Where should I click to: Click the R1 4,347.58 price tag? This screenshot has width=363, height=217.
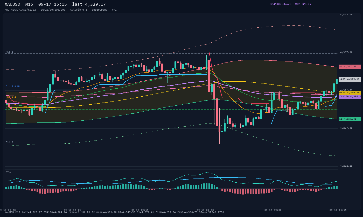350,67
